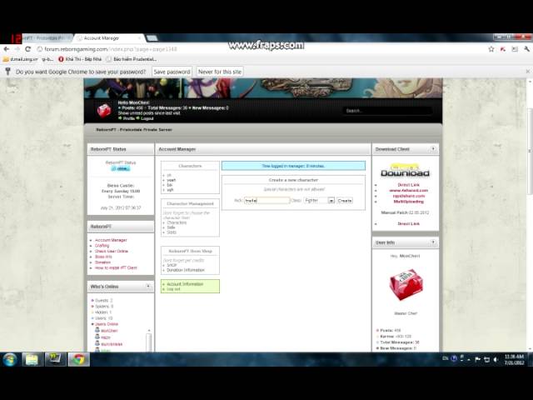Open the Profile link in header
The image size is (533, 400).
click(129, 118)
